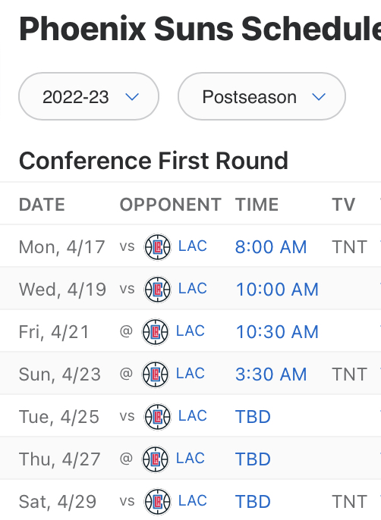Click the Clippers logo in the Tue 4/25 row
This screenshot has height=520, width=381.
click(x=157, y=417)
